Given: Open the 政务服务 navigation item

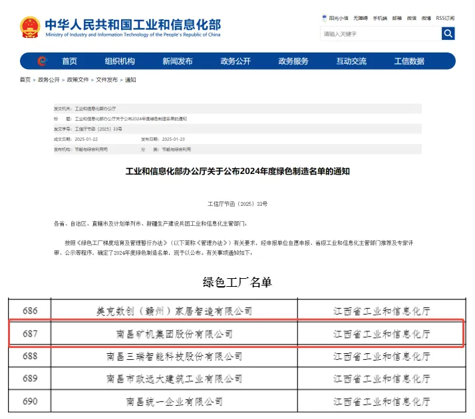Looking at the screenshot, I should [293, 61].
